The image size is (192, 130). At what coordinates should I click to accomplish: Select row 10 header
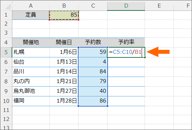(6, 101)
